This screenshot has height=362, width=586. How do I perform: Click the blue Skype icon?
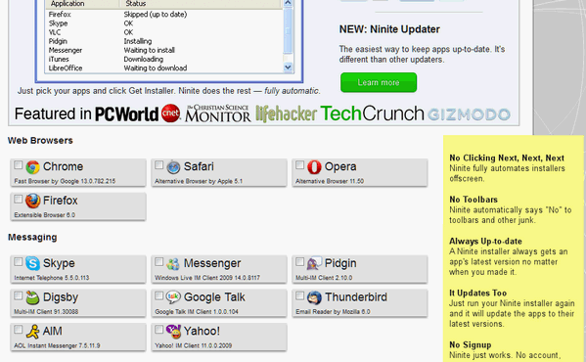point(32,264)
